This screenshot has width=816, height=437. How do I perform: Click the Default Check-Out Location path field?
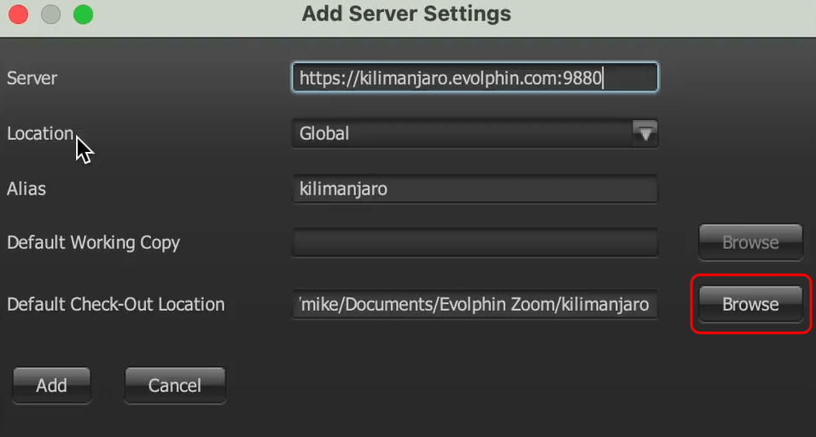pos(475,305)
